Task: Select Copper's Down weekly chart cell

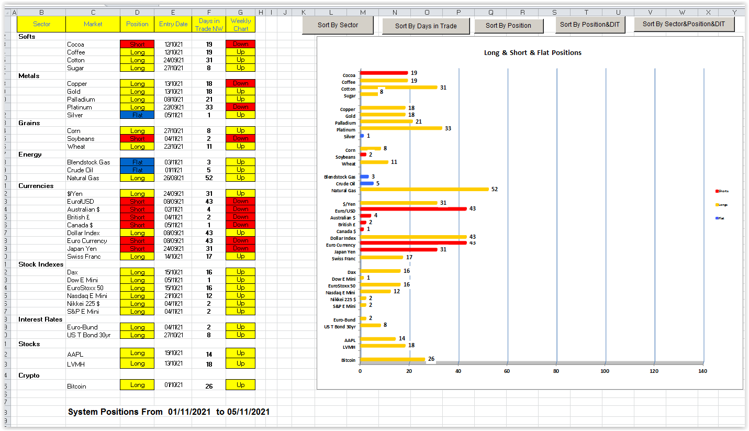Action: 241,84
